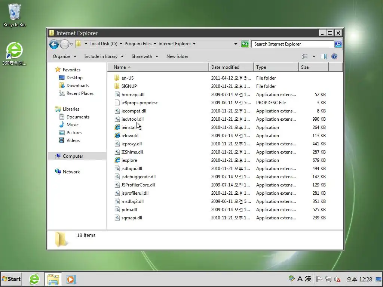Expand the arrow after Local Disk (C:)
The width and height of the screenshot is (383, 287).
(x=121, y=44)
